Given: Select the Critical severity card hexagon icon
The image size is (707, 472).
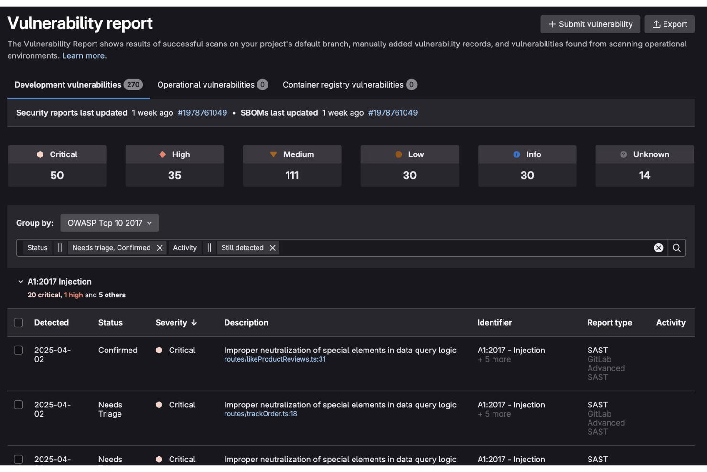Looking at the screenshot, I should (x=41, y=154).
